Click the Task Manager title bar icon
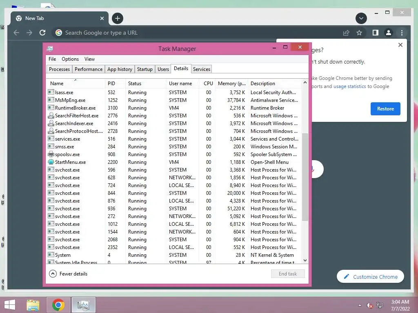This screenshot has height=313, width=418. point(50,49)
